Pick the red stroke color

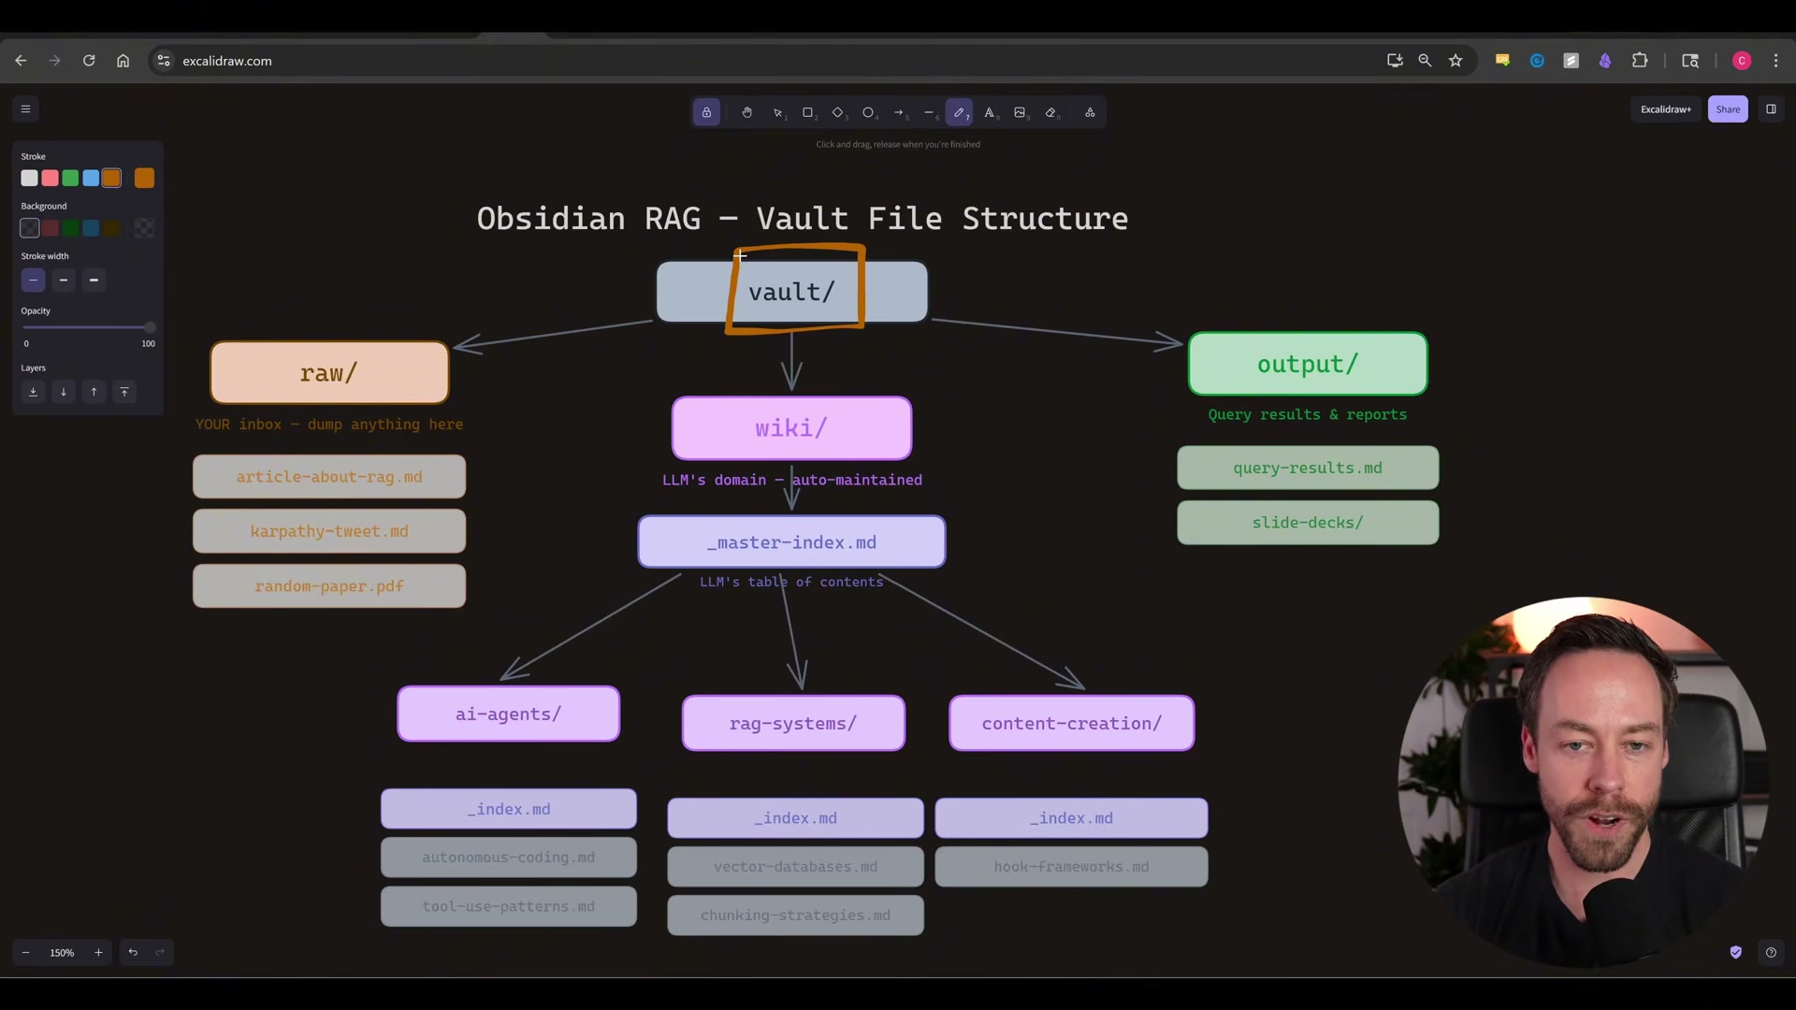pyautogui.click(x=51, y=178)
